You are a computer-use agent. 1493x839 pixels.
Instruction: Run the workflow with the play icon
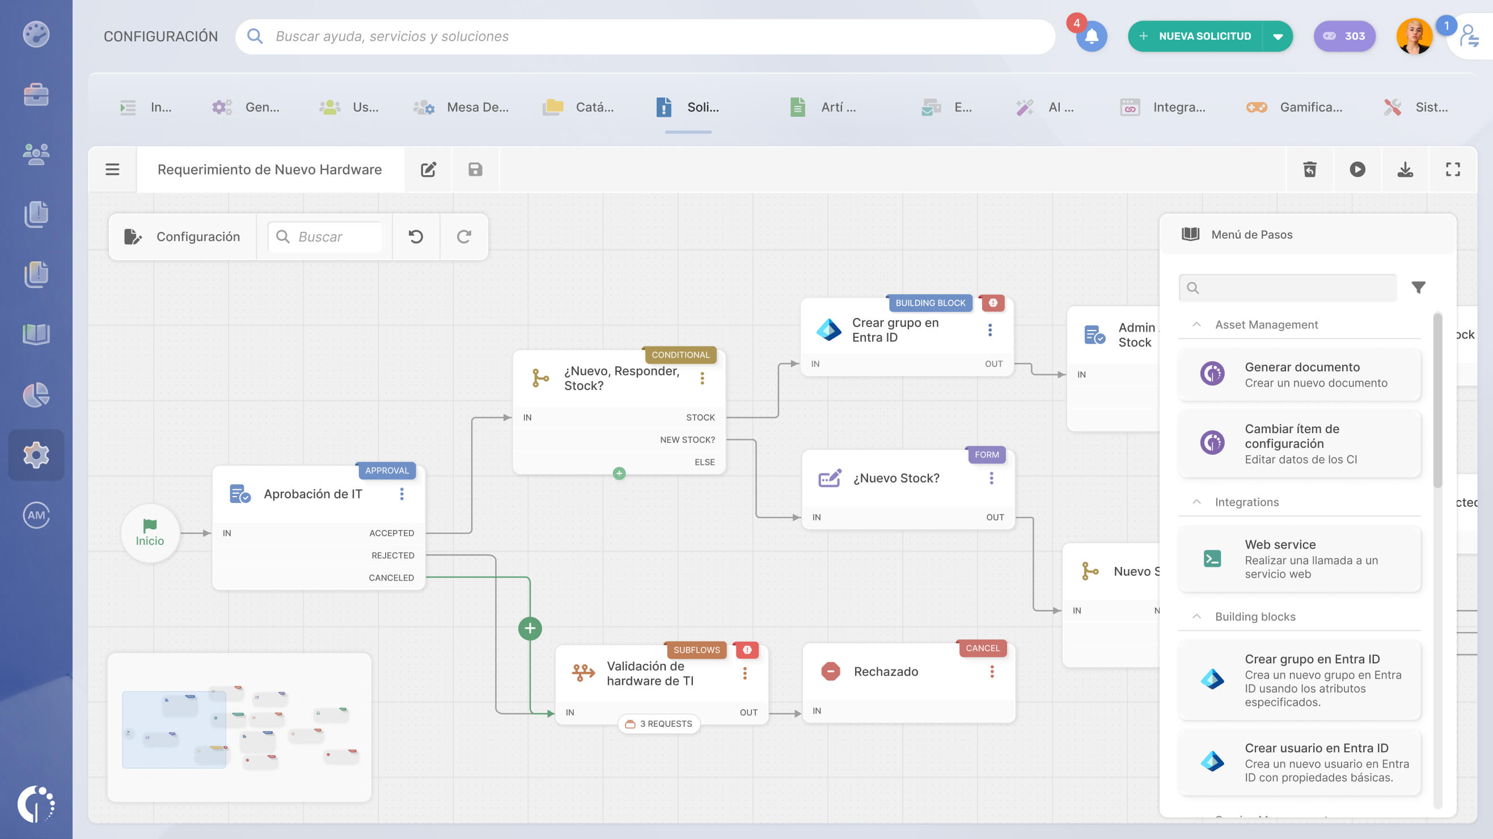(1357, 169)
